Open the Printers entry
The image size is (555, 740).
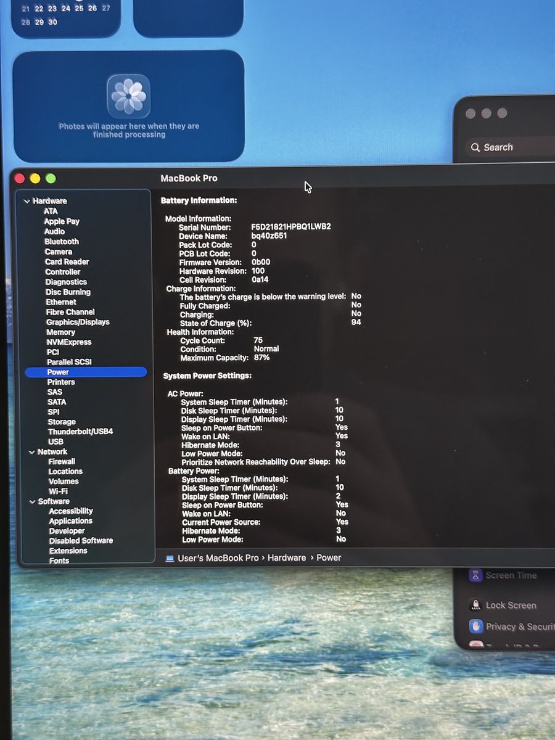click(x=61, y=382)
